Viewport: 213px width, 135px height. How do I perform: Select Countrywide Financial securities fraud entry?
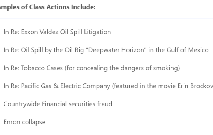pyautogui.click(x=58, y=104)
